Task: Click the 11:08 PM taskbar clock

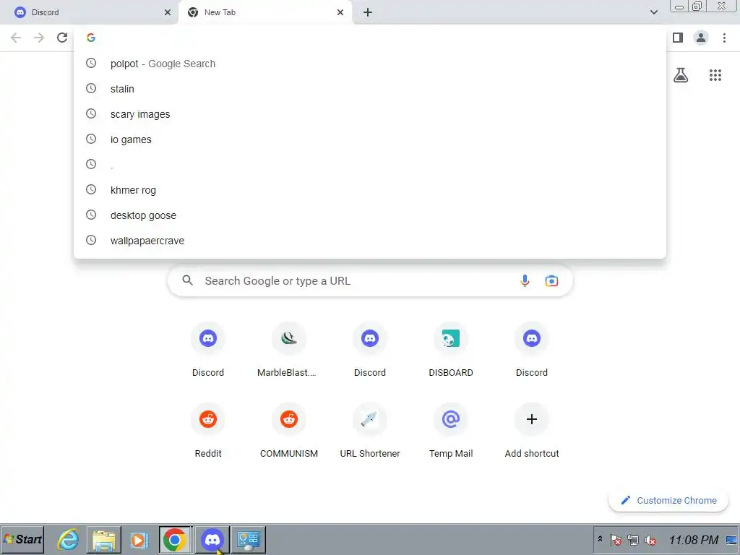Action: [693, 540]
